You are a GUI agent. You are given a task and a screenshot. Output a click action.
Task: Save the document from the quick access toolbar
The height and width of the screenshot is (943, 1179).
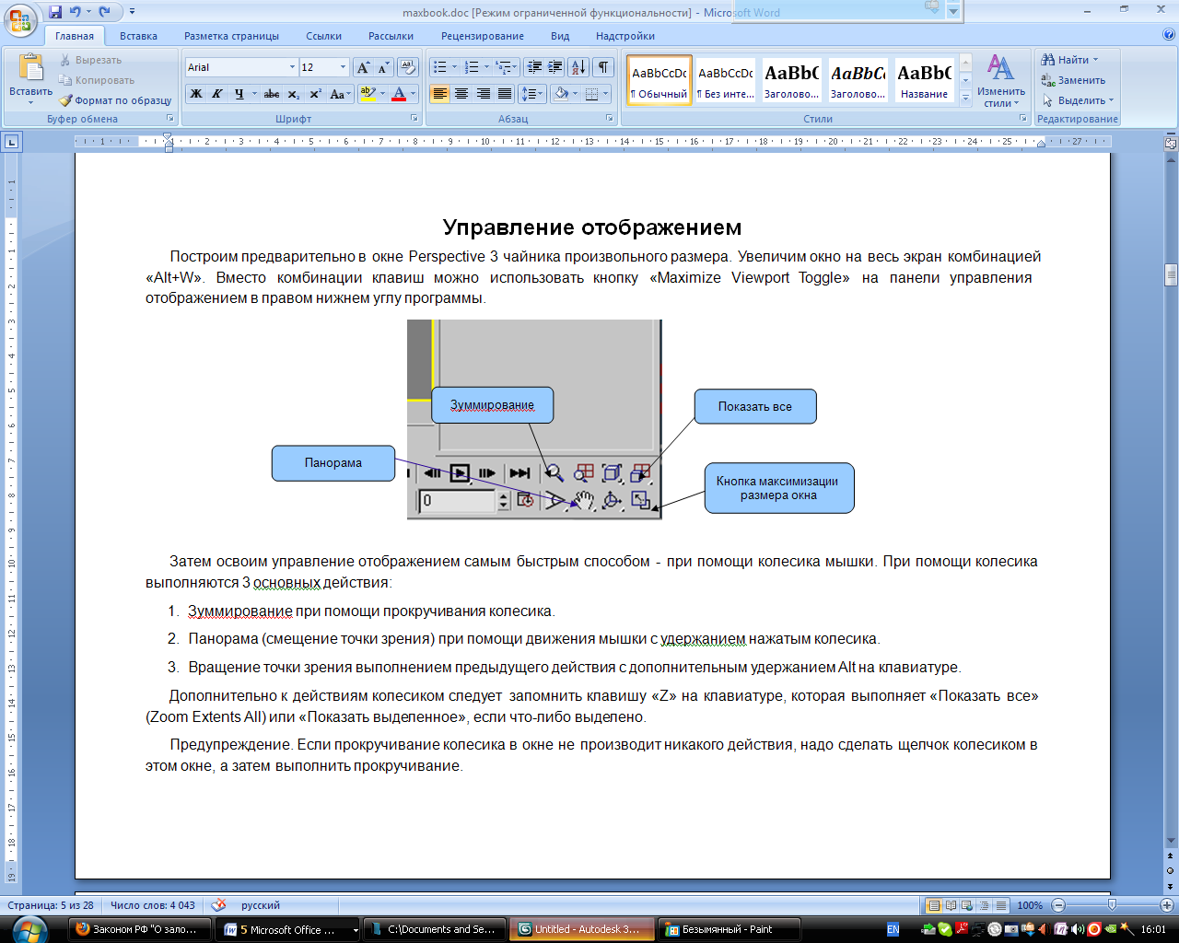pyautogui.click(x=55, y=12)
